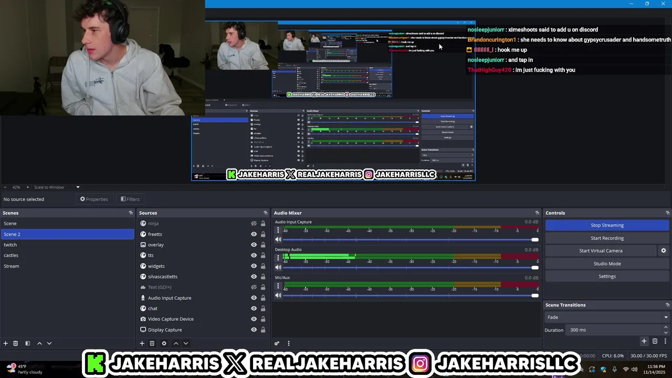Hide the chat source
The height and width of the screenshot is (378, 672).
[x=254, y=308]
